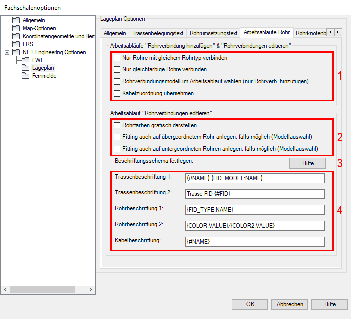Click the LWL folder icon
This screenshot has height=319, width=351.
(26, 60)
